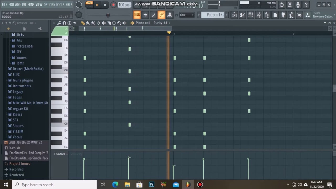The height and width of the screenshot is (189, 336).
Task: Open the plugin picker plug icon
Action: (x=283, y=15)
